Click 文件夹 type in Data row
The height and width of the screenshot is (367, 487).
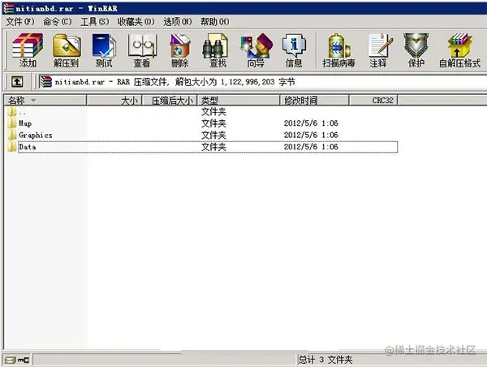[213, 147]
